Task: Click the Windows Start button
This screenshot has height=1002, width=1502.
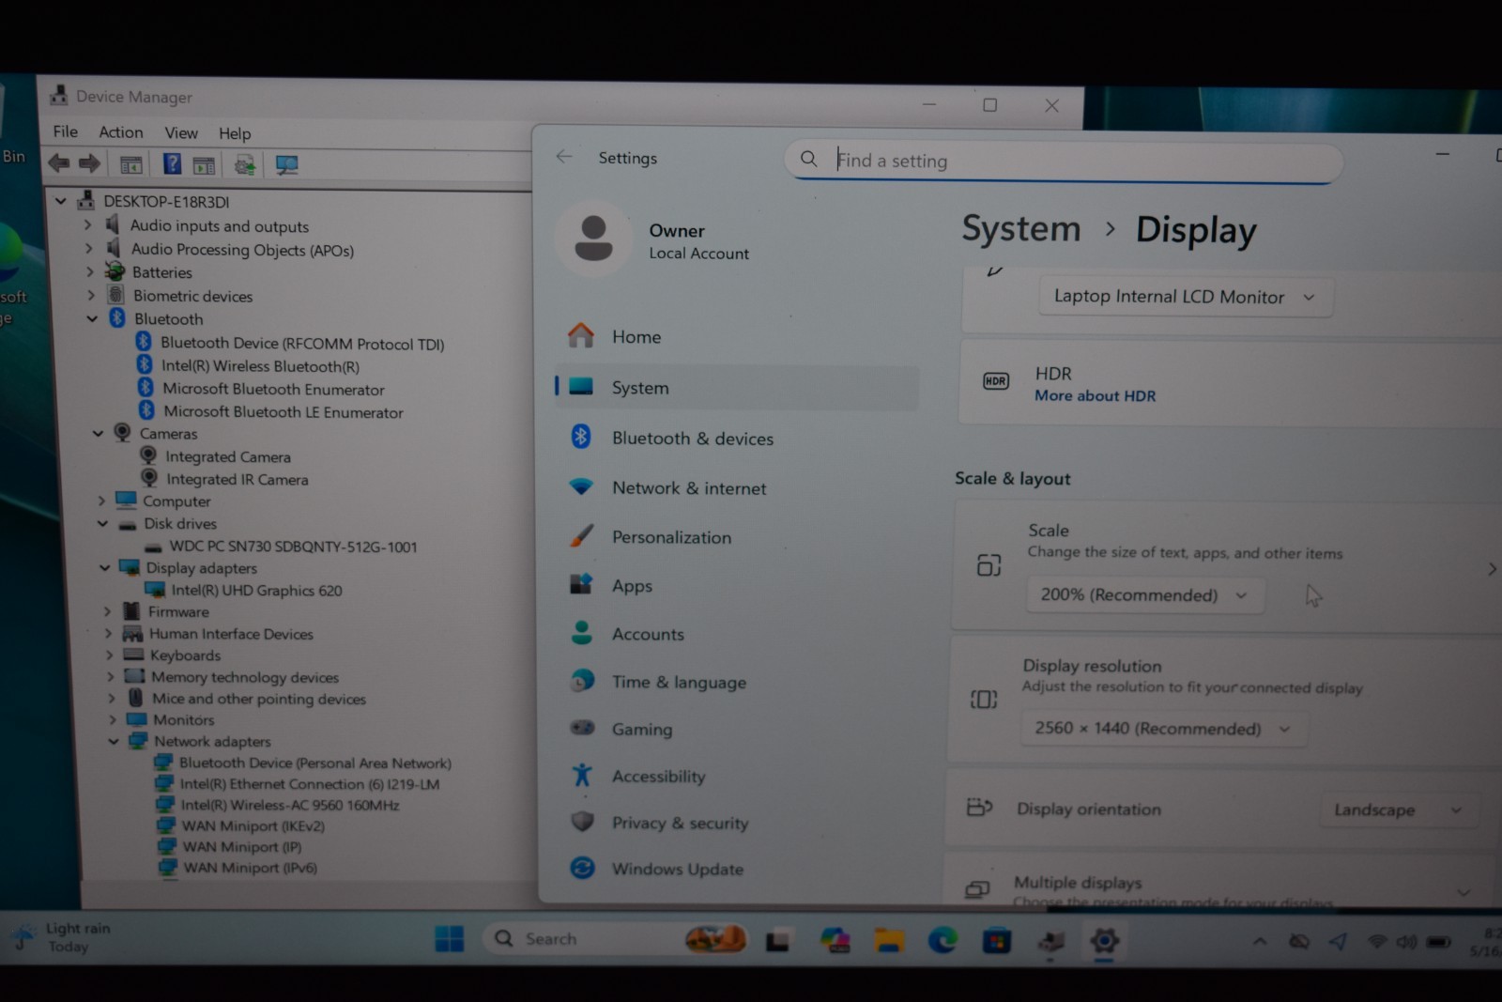Action: pyautogui.click(x=450, y=938)
